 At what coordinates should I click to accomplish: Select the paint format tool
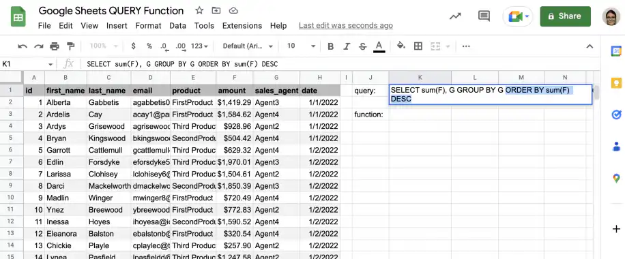70,46
